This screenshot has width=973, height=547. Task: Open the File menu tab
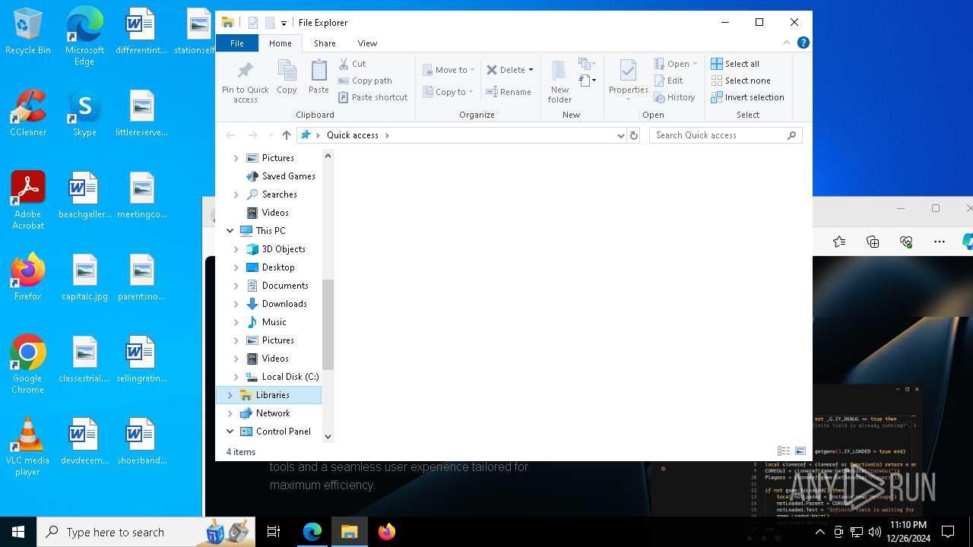pyautogui.click(x=237, y=43)
